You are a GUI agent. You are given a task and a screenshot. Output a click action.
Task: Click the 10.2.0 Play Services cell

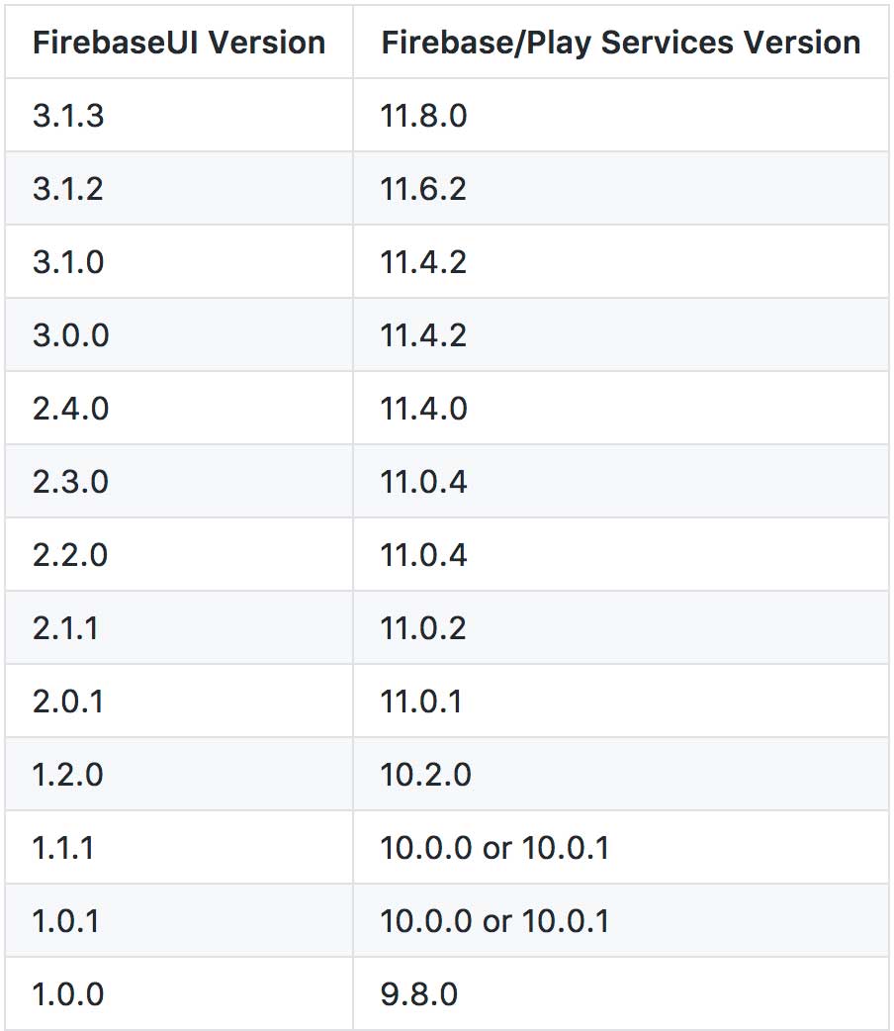click(425, 775)
